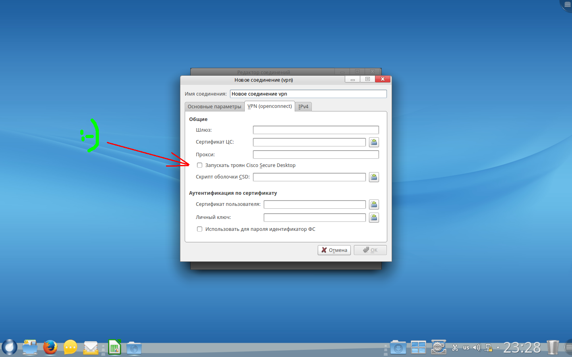
Task: Click the Сертификат пользователя input field
Action: 315,204
